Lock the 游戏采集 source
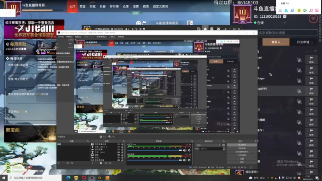 (x=122, y=150)
